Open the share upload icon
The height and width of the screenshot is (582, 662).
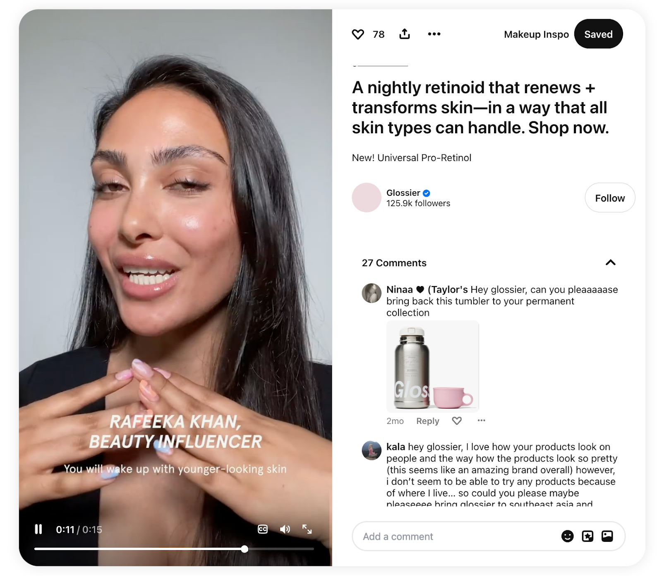pos(405,34)
